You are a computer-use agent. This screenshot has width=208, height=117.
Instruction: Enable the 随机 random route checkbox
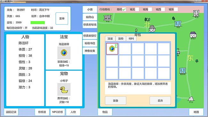pyautogui.click(x=124, y=9)
